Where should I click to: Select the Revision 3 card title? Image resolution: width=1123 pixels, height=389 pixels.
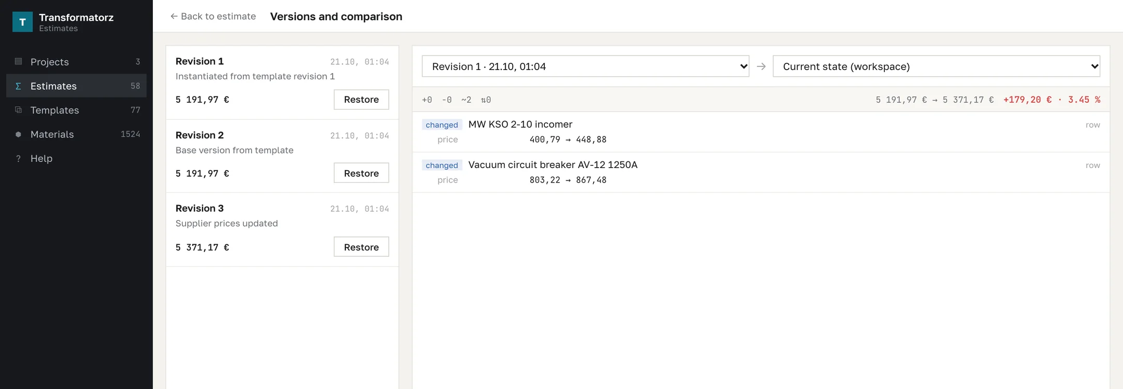(200, 209)
